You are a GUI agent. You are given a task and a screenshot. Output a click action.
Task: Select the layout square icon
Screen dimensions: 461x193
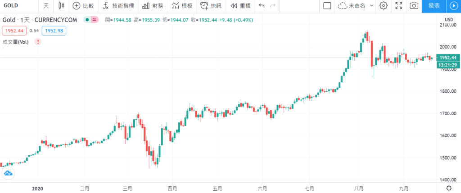tap(327, 5)
